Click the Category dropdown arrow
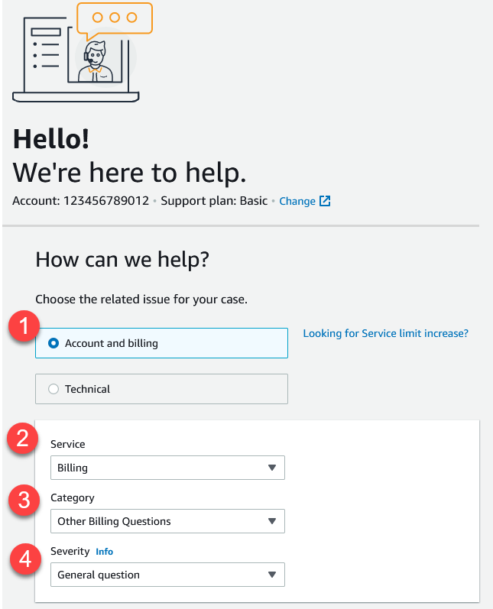Image resolution: width=493 pixels, height=609 pixels. click(x=271, y=521)
